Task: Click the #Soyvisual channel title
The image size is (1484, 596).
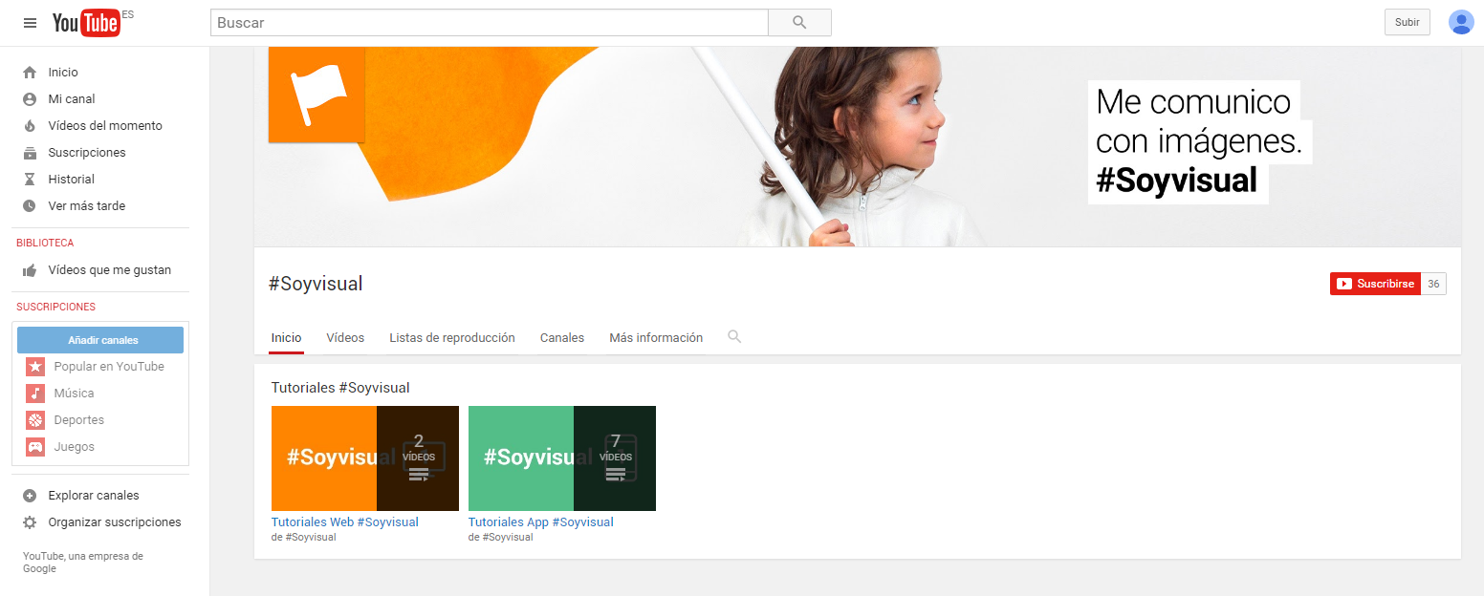Action: point(316,284)
